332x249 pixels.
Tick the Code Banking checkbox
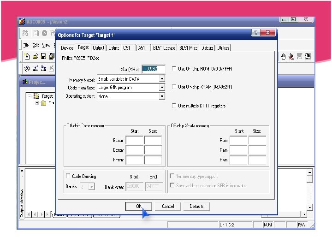point(68,176)
